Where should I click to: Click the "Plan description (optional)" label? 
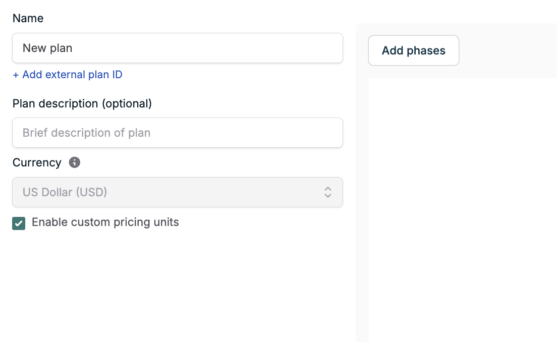click(x=82, y=103)
